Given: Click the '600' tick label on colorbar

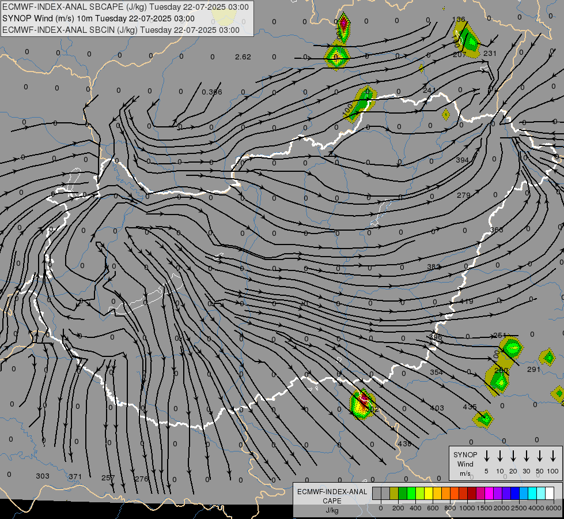Looking at the screenshot, I should click(x=433, y=508).
